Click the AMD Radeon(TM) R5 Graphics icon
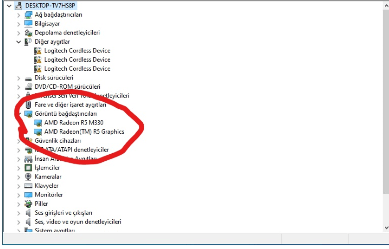389x249 pixels. point(38,132)
